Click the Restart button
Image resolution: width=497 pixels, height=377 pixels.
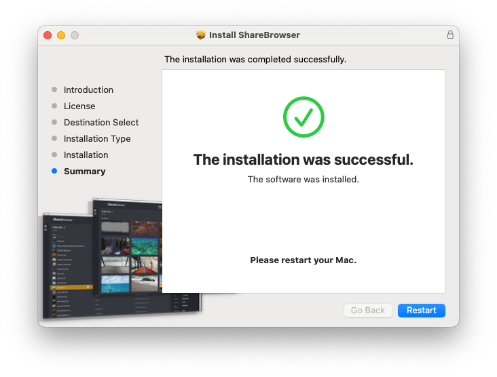[421, 310]
